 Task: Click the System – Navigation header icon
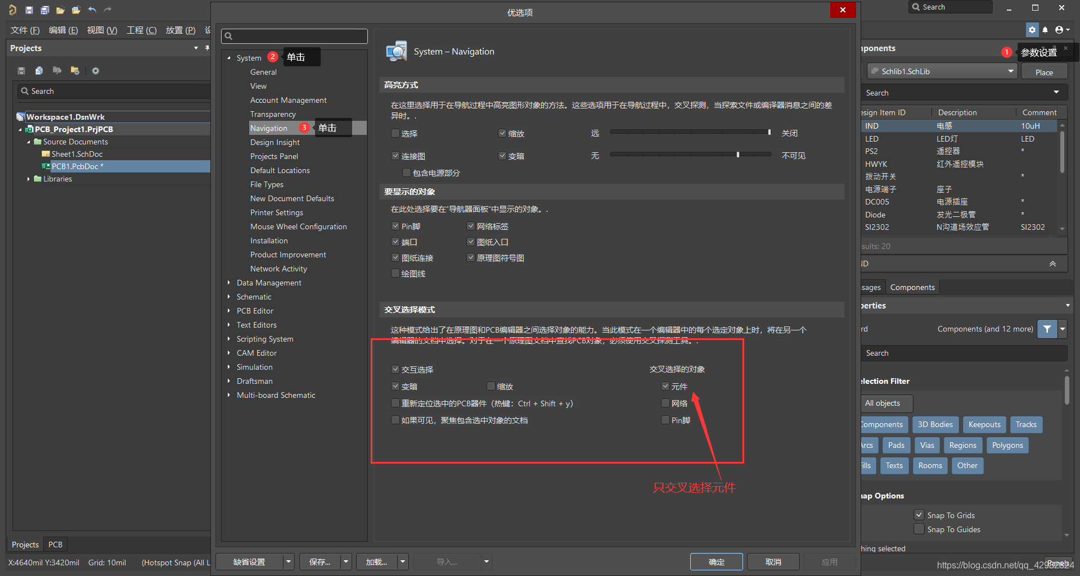(x=397, y=51)
